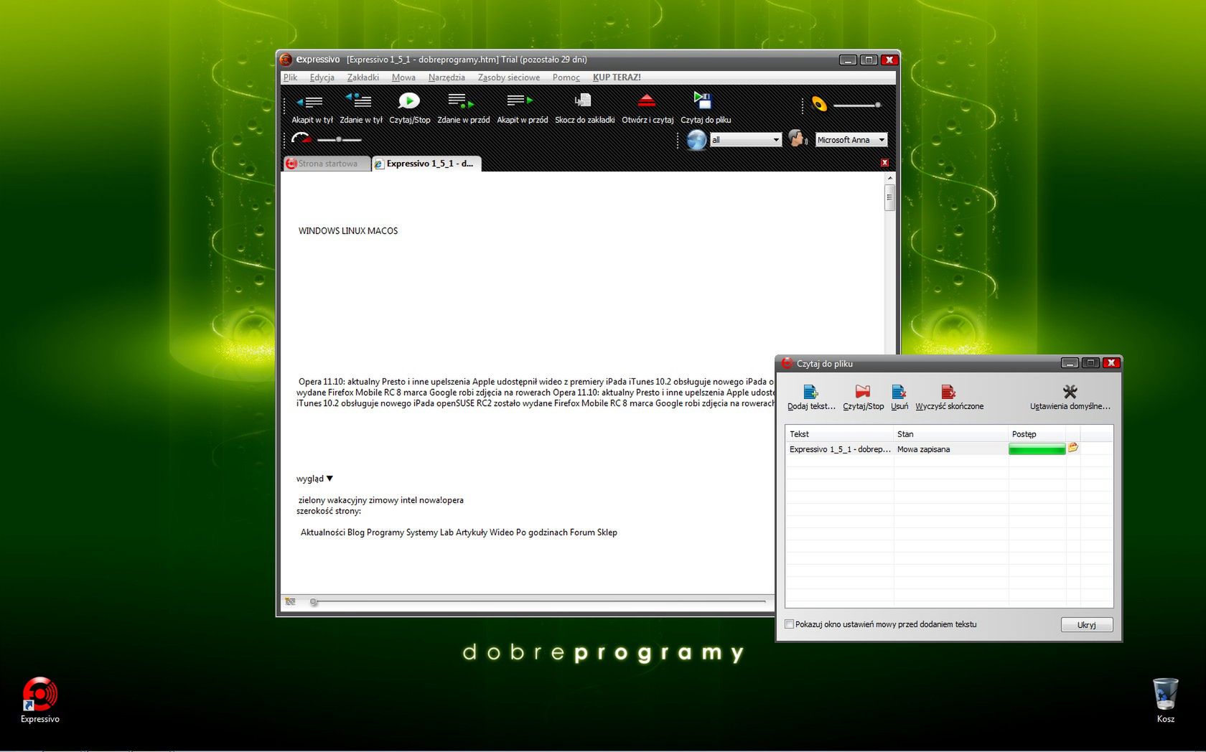Click KUP TERAZ! in the menu bar

617,77
